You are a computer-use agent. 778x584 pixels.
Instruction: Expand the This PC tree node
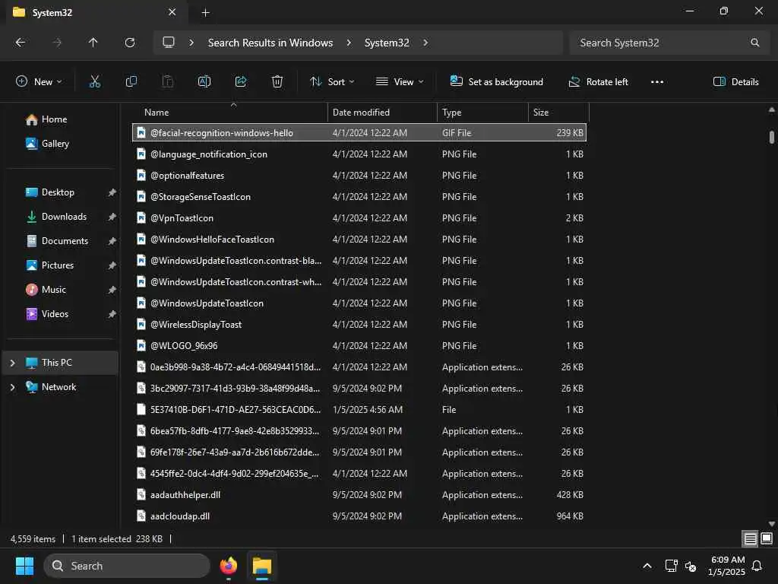[x=12, y=363]
